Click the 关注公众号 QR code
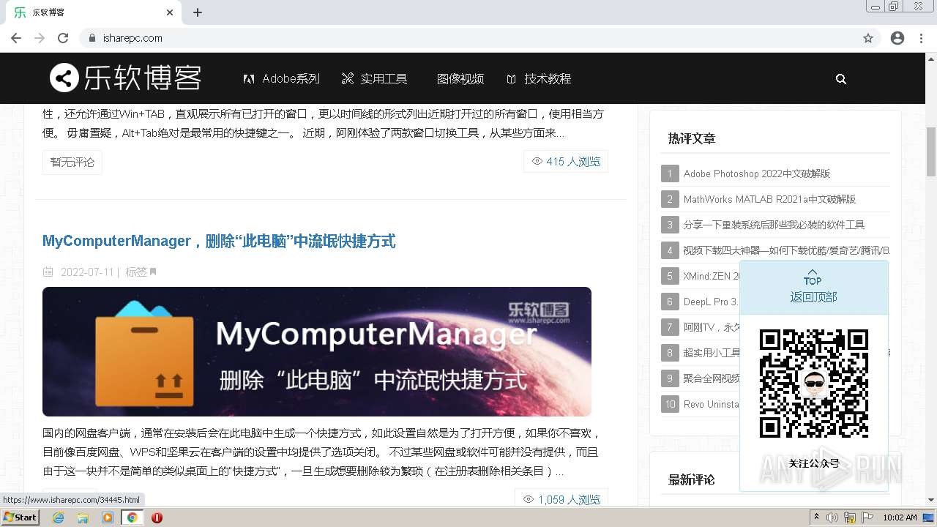The image size is (937, 527). (813, 384)
